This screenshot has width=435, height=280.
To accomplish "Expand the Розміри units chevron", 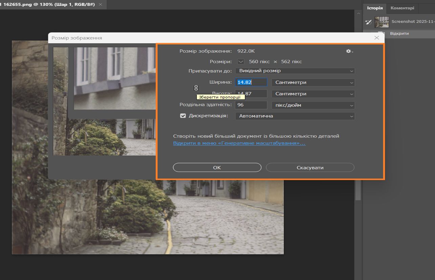I will 241,61.
